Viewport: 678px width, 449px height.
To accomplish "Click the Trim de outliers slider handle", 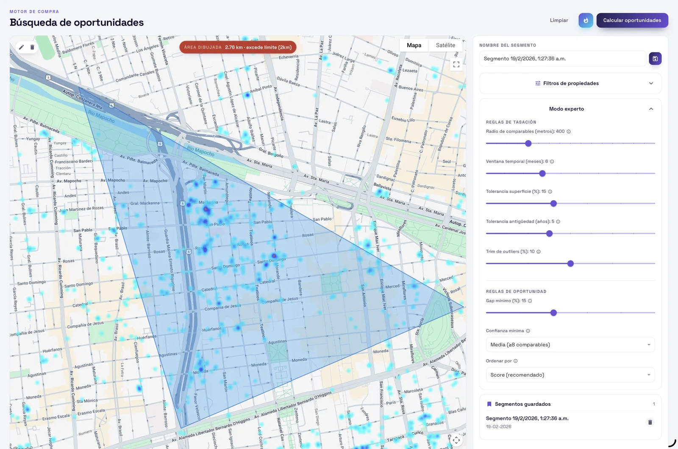I will [x=571, y=264].
